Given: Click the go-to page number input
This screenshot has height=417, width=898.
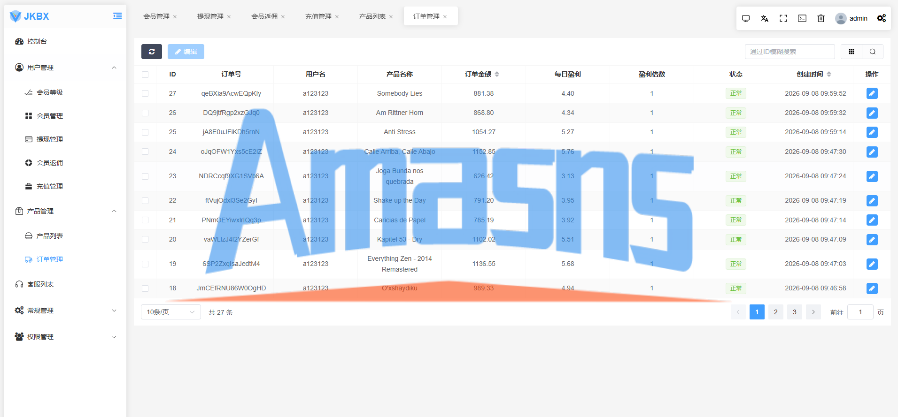Looking at the screenshot, I should 860,312.
